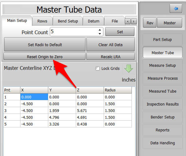Click the Recalc LRA button

coord(110,57)
